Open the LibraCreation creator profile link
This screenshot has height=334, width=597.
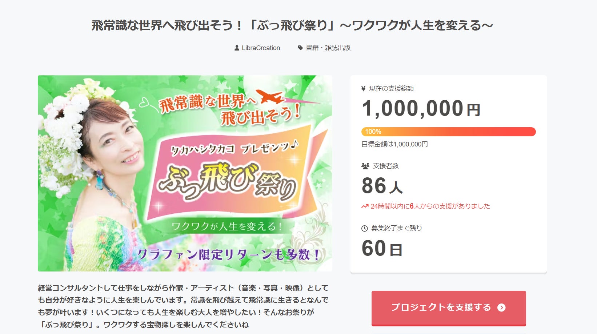pos(261,48)
